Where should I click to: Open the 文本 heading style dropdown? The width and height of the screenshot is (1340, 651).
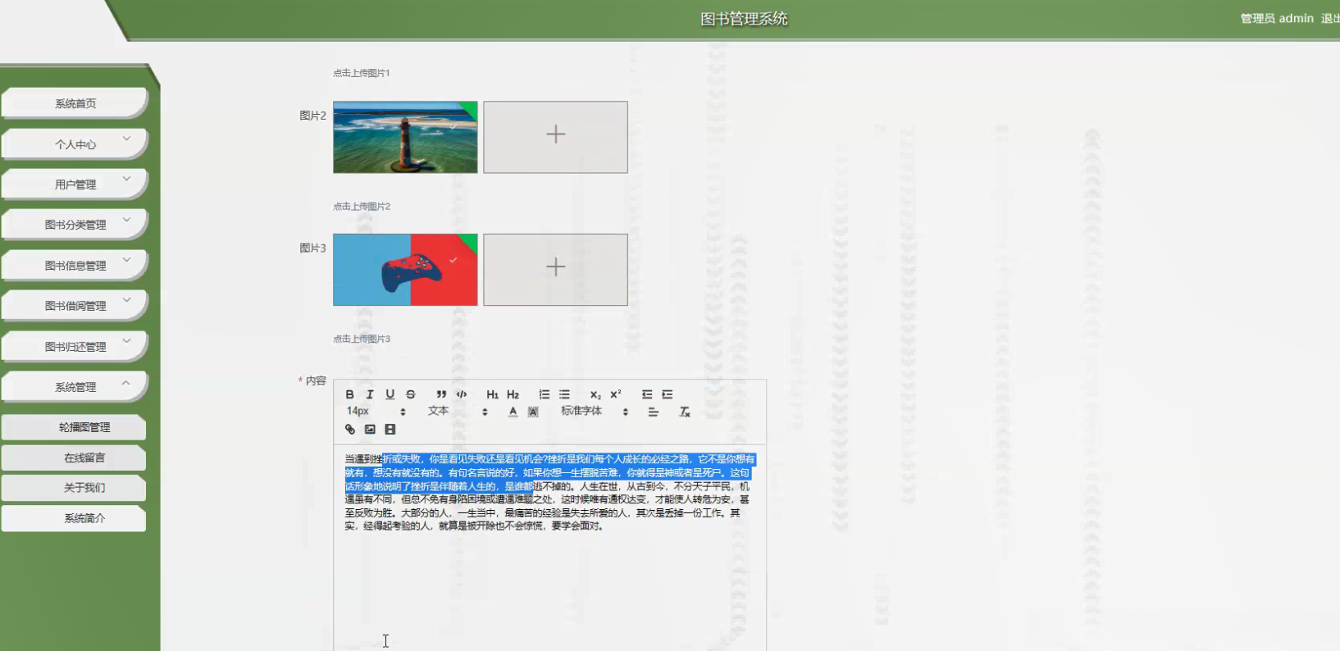[x=458, y=412]
